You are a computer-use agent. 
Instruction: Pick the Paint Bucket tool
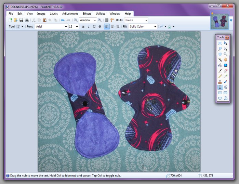tap(220, 65)
